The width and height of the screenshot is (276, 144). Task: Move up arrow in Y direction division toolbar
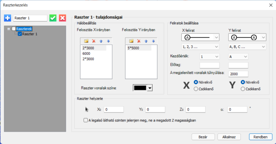(146, 41)
